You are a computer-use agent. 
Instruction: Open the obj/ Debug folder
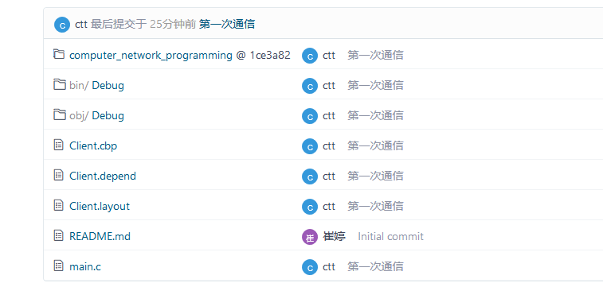96,116
